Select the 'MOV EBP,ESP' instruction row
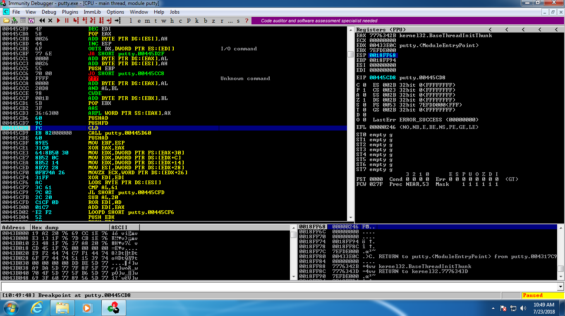The width and height of the screenshot is (565, 316). [x=174, y=143]
